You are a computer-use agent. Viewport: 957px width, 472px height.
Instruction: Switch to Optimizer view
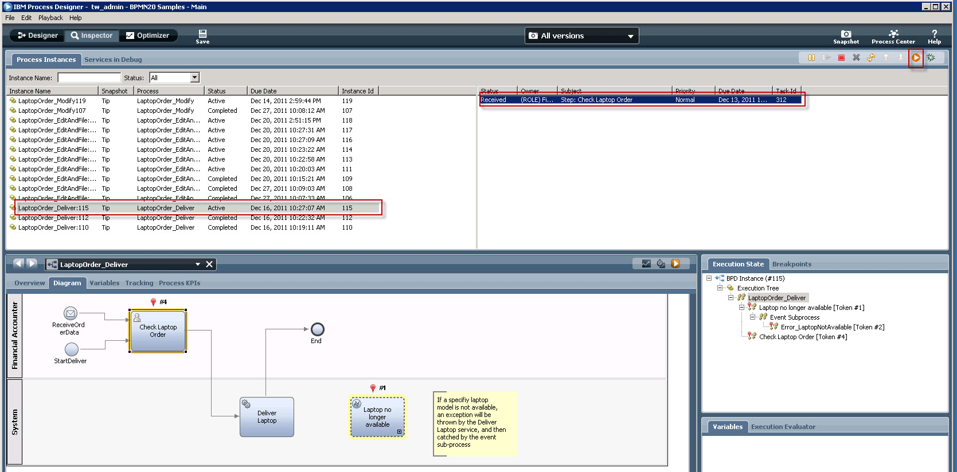click(148, 36)
